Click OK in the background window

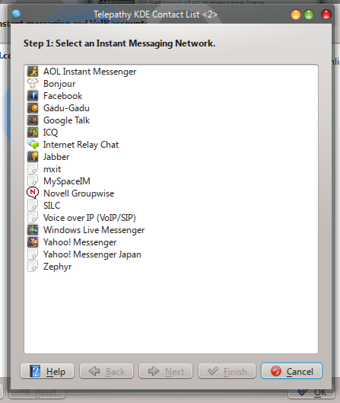tap(311, 392)
